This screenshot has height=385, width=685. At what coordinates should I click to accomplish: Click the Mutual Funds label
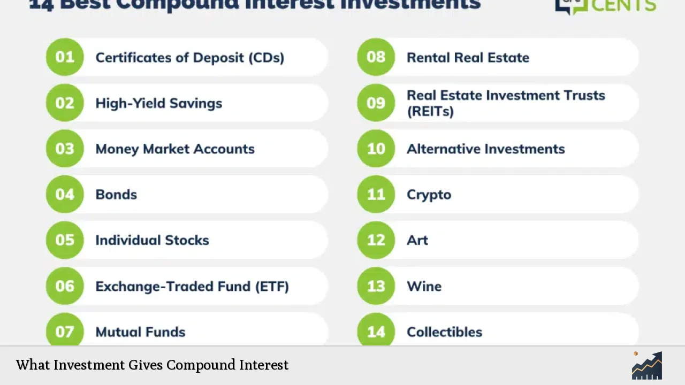[140, 332]
